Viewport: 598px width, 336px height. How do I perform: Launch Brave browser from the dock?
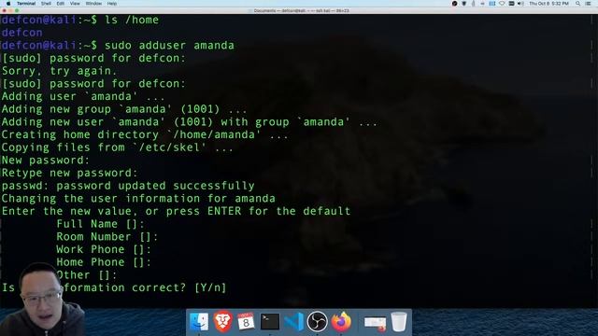point(222,322)
